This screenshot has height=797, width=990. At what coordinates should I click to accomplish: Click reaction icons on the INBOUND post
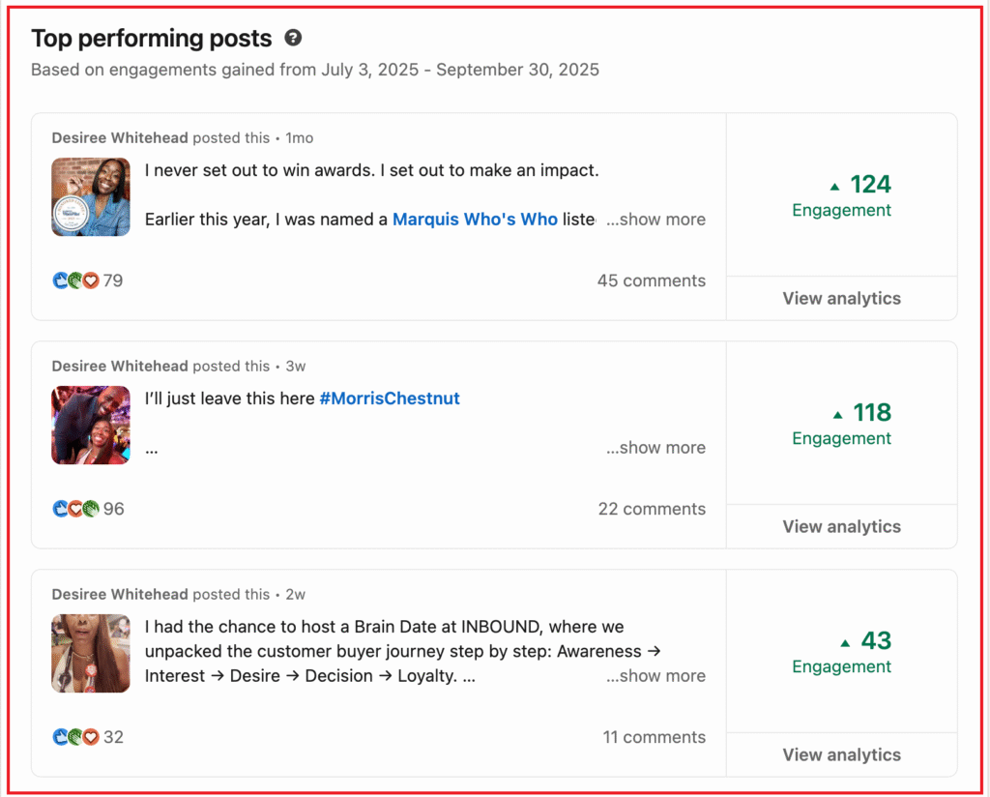75,737
